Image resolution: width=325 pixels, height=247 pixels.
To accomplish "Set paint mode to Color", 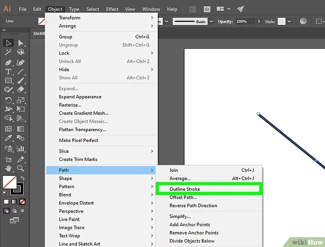I will 6,202.
